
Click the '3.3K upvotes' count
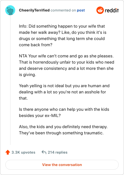pos(24,152)
